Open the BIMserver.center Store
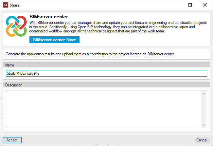This screenshot has height=146, width=213. pyautogui.click(x=54, y=40)
